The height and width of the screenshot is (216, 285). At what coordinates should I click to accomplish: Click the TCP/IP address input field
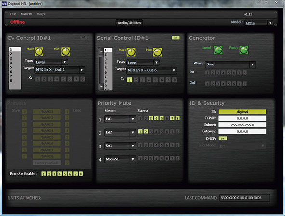(242, 118)
